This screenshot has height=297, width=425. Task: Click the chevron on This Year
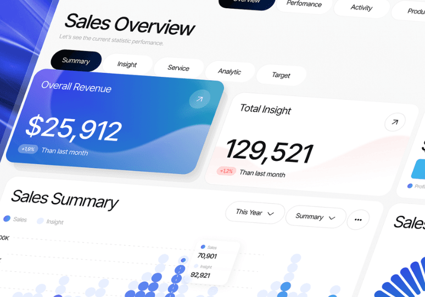tap(271, 214)
